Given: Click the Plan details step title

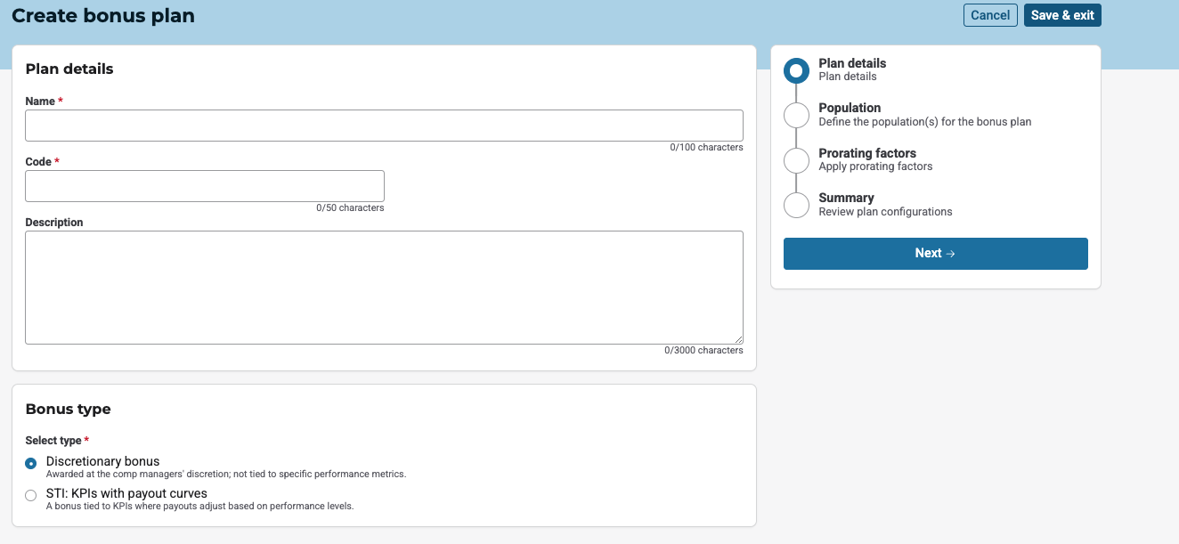Looking at the screenshot, I should [852, 63].
